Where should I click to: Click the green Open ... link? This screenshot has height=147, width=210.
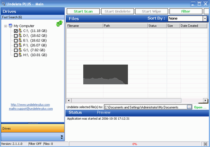200,107
